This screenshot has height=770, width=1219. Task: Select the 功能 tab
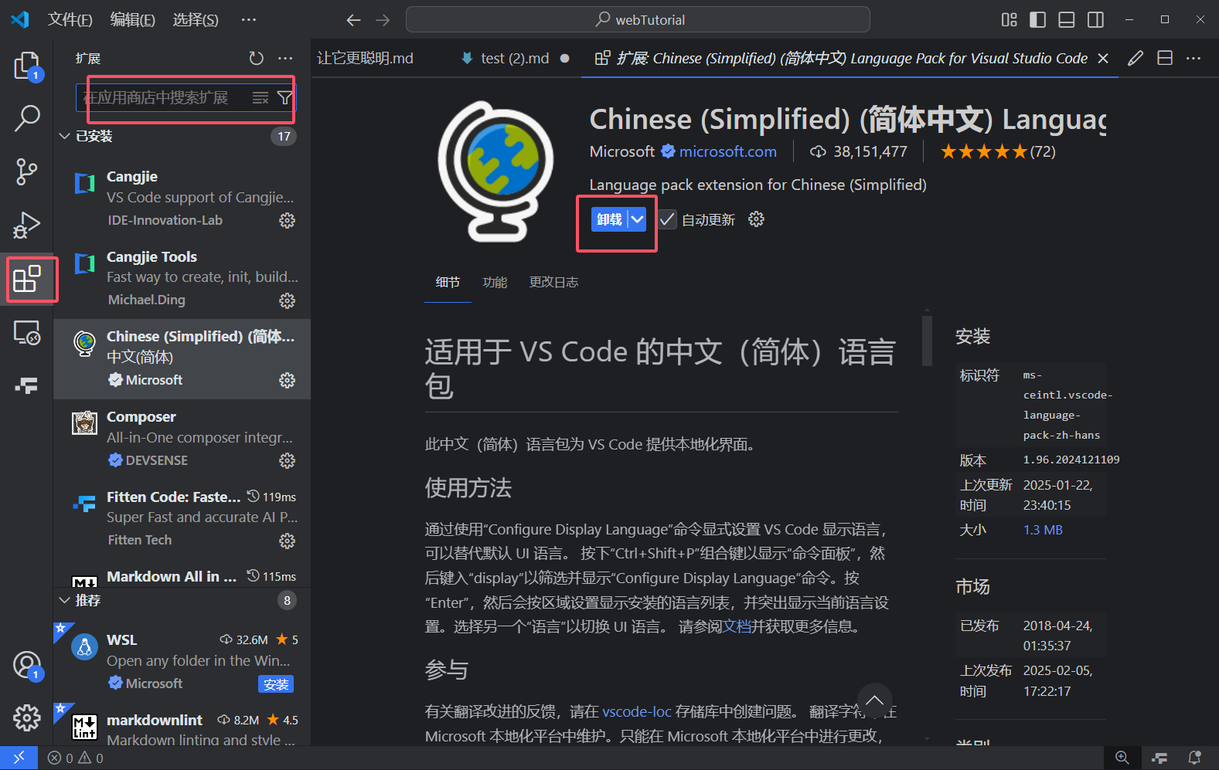coord(495,283)
